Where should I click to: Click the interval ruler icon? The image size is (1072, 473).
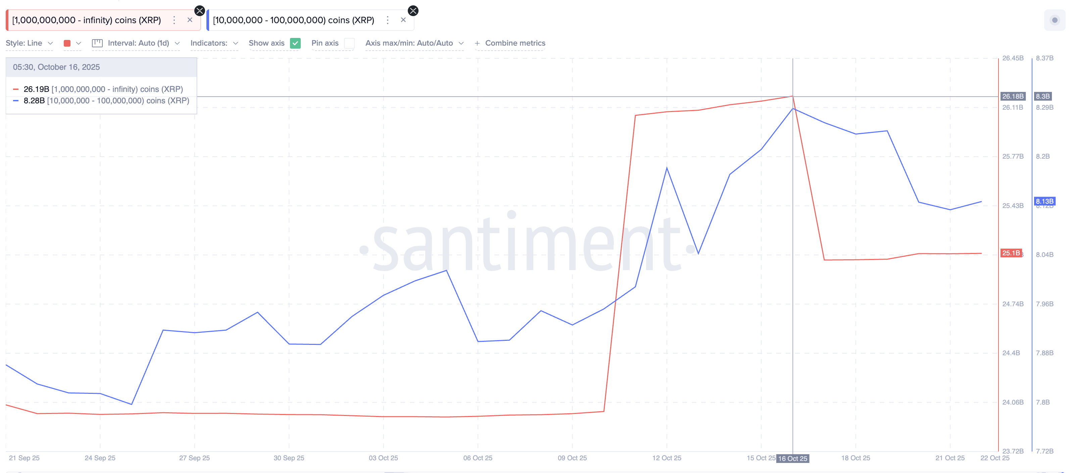click(97, 43)
